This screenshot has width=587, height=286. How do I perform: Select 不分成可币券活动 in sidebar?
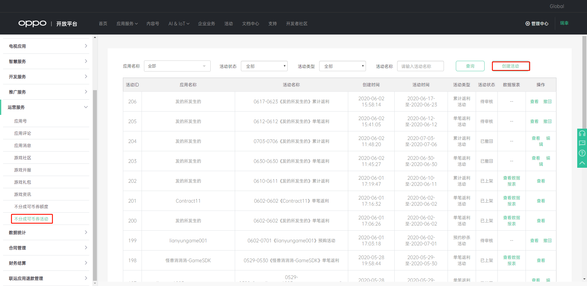(x=31, y=219)
